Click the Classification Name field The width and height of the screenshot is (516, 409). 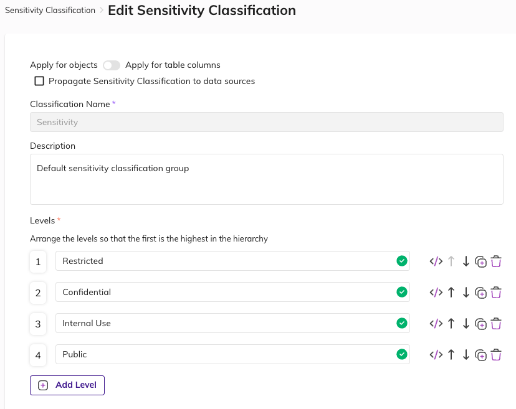point(266,122)
